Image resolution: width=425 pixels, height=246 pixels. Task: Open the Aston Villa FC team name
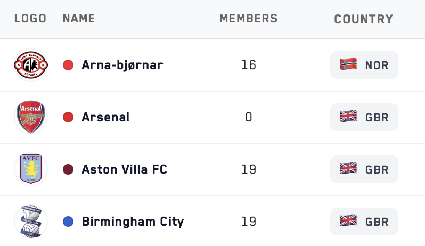[125, 169]
